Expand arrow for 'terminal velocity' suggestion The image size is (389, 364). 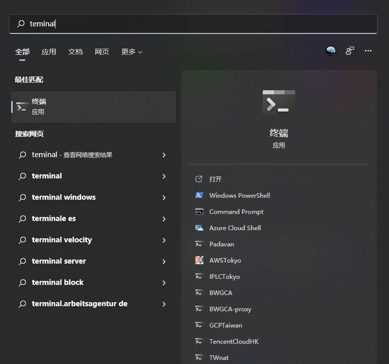pos(164,240)
